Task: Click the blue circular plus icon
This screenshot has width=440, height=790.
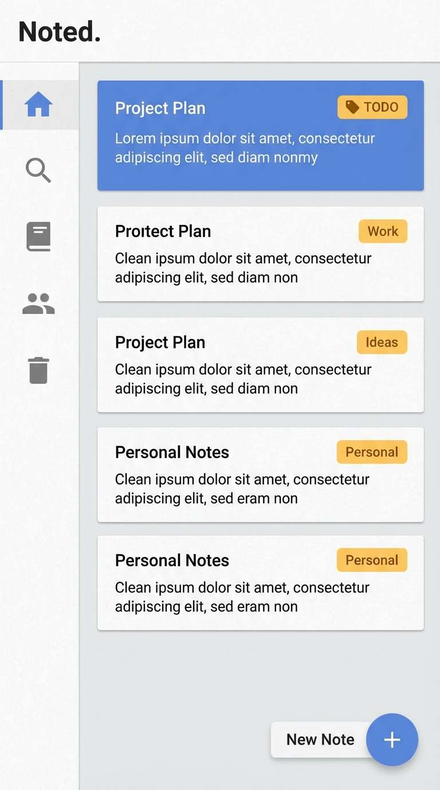Action: tap(392, 739)
